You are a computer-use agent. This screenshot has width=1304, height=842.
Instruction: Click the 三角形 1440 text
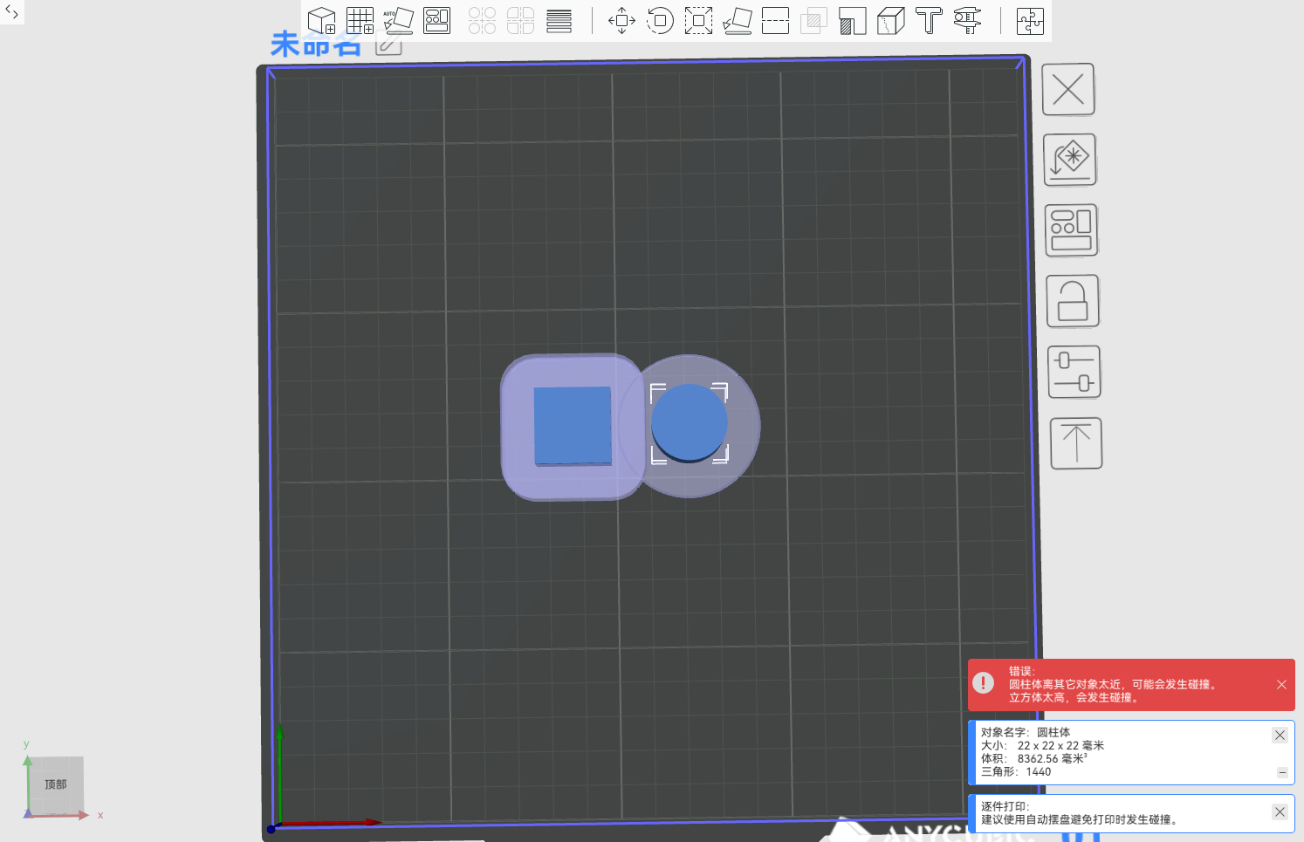(1016, 771)
